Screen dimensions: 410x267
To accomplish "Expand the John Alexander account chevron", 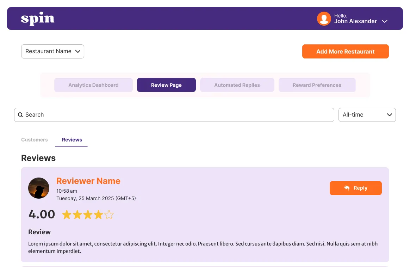I will [384, 21].
